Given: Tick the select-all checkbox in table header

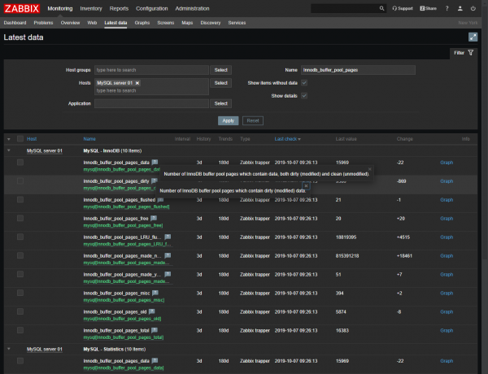Looking at the screenshot, I should 20,139.
